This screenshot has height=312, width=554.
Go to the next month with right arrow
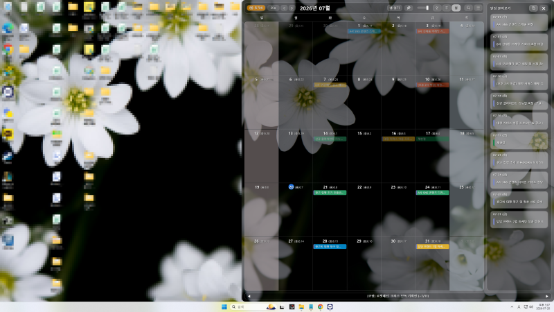pyautogui.click(x=292, y=8)
